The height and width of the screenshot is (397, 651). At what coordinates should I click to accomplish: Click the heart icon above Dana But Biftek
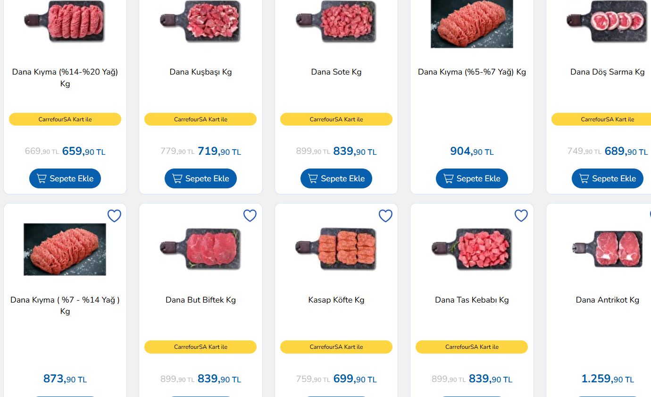[x=250, y=216]
